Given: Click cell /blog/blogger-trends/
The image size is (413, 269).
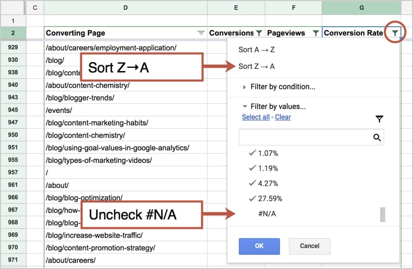Looking at the screenshot, I should click(126, 97).
